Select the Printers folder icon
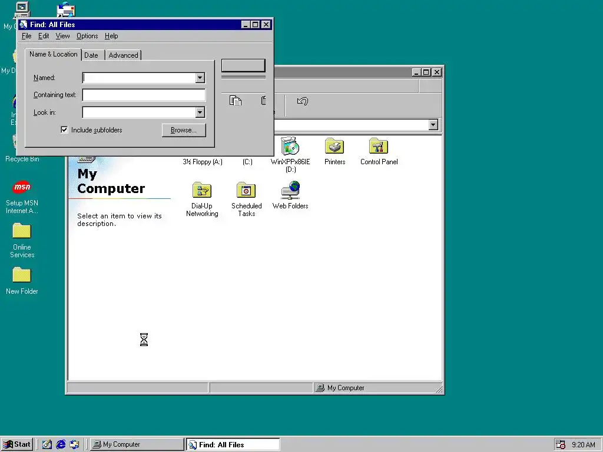The width and height of the screenshot is (603, 452). (334, 147)
